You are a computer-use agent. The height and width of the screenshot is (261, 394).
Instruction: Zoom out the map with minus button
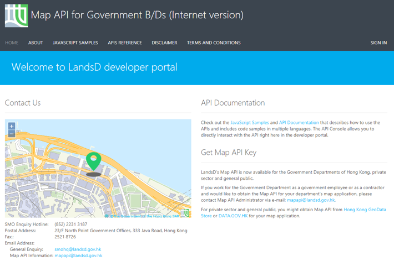(x=12, y=134)
